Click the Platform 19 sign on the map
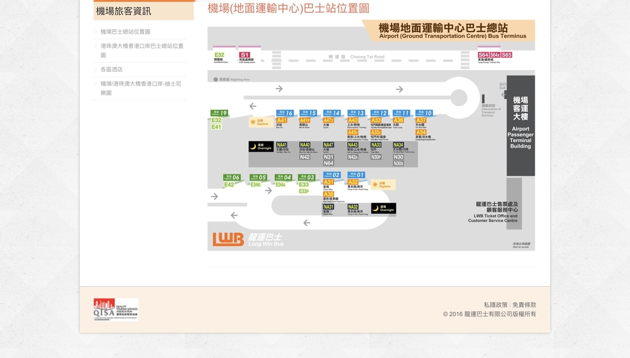The height and width of the screenshot is (358, 630). tap(220, 113)
